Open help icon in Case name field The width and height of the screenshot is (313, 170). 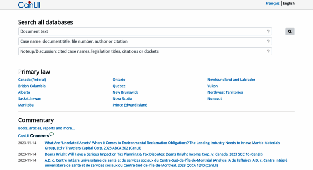(x=268, y=41)
